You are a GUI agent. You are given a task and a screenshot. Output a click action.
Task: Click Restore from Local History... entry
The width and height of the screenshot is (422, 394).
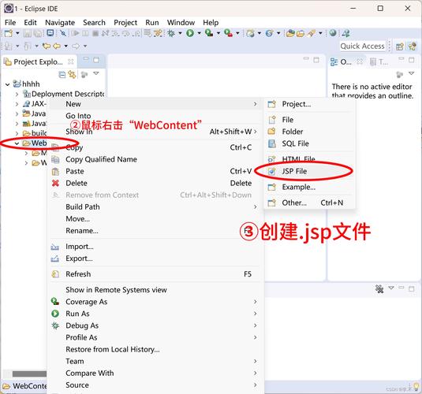click(x=155, y=349)
